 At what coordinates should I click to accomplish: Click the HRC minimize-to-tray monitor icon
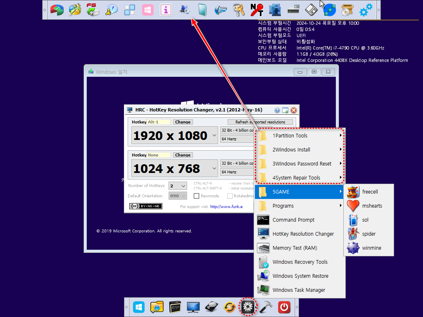(x=285, y=110)
